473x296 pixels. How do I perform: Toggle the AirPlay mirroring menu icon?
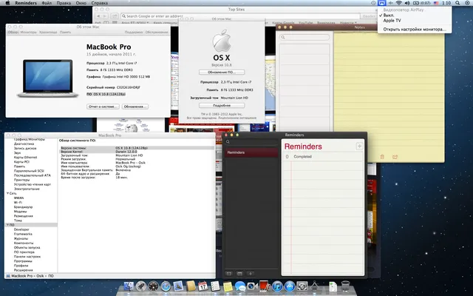pos(382,3)
